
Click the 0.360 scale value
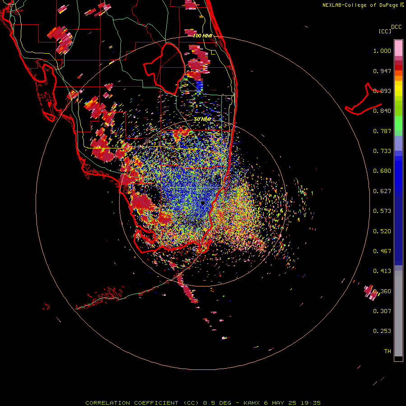click(382, 291)
